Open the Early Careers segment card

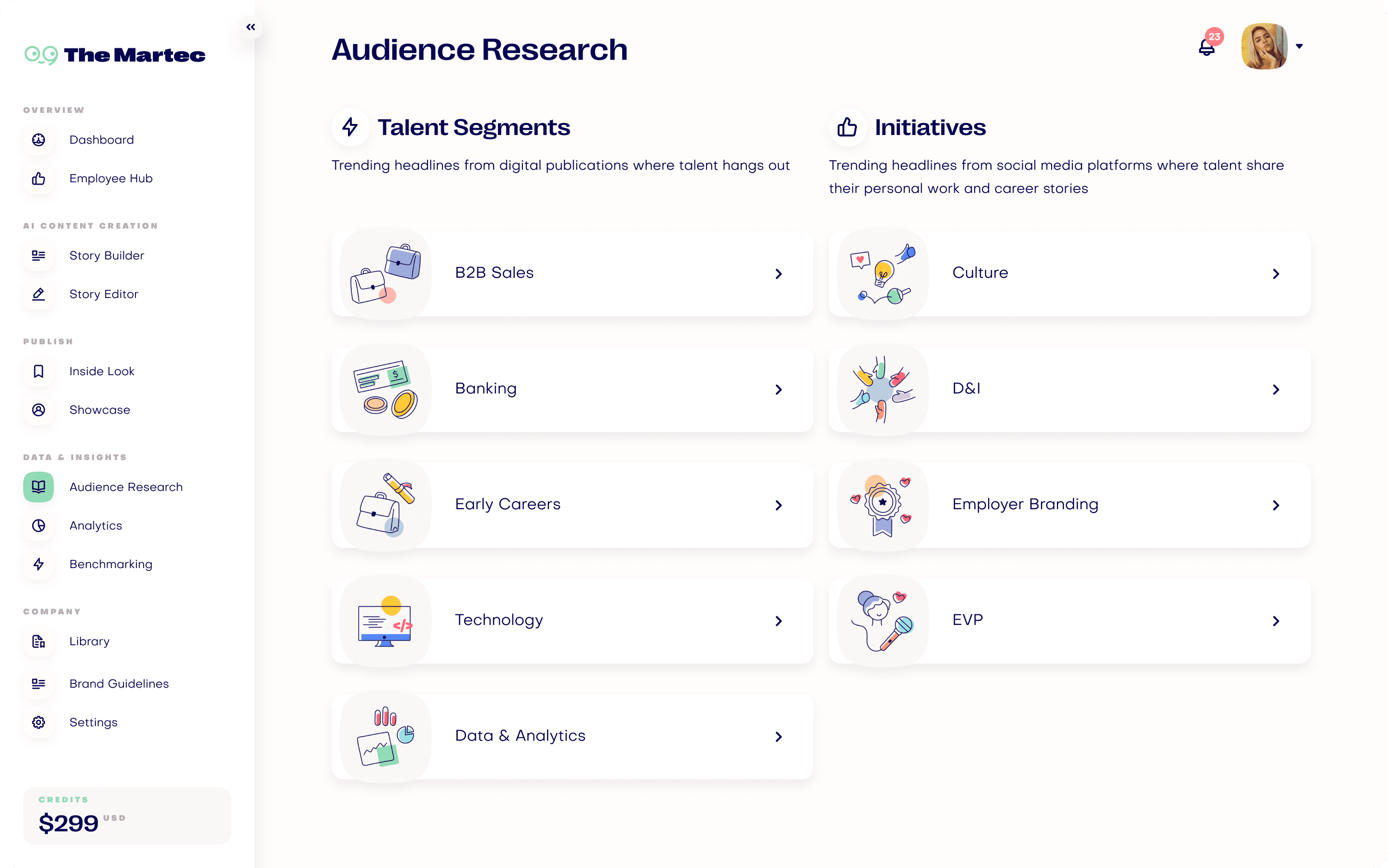(572, 505)
